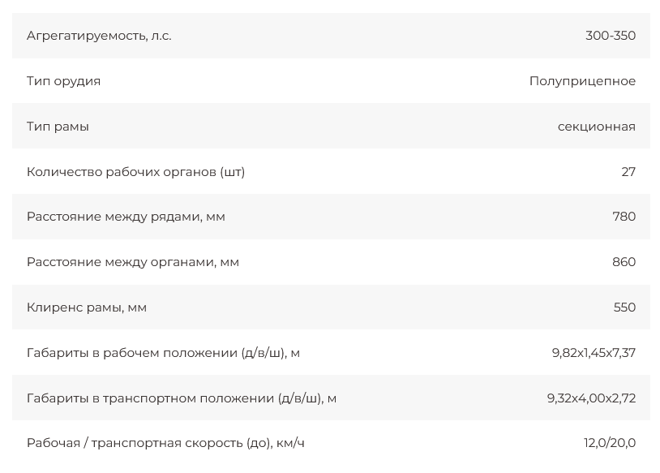Click the Агрегатируемость, л.с. label

99,36
